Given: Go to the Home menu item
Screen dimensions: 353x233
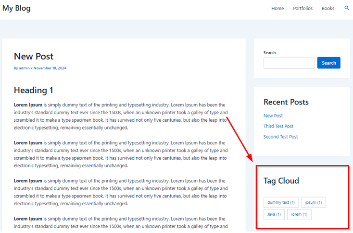Looking at the screenshot, I should (277, 9).
